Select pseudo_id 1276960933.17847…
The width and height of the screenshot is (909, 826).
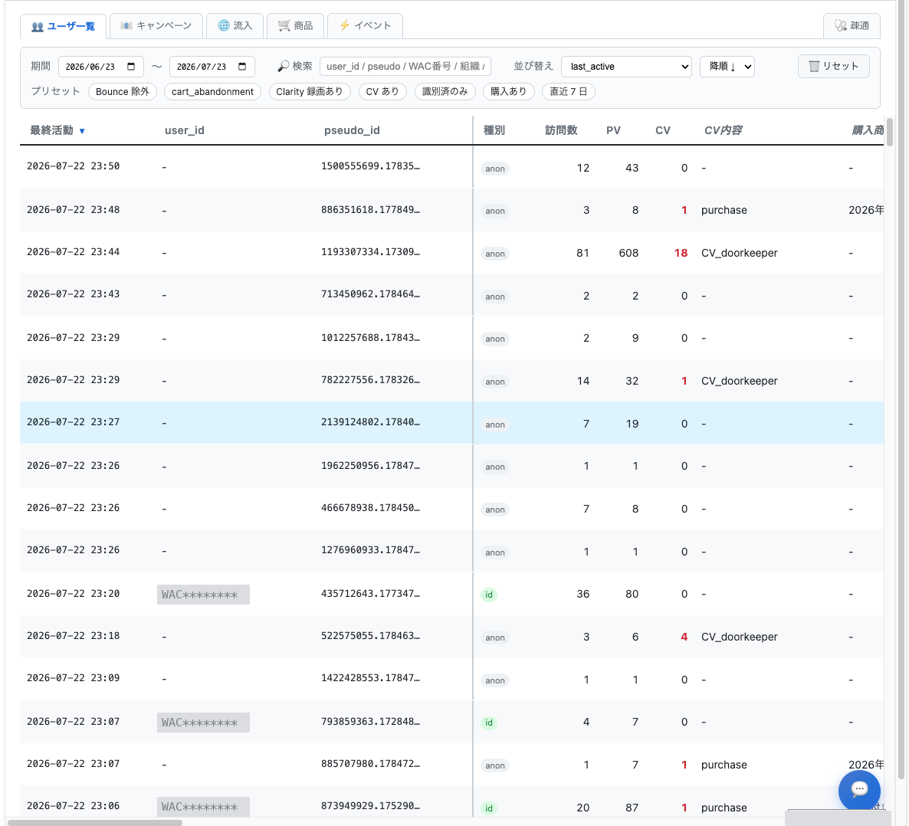pyautogui.click(x=370, y=550)
